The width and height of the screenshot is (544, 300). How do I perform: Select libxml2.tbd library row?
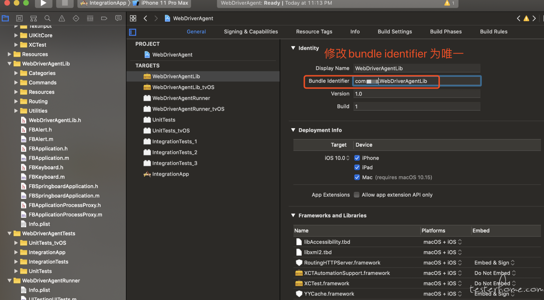(417, 252)
